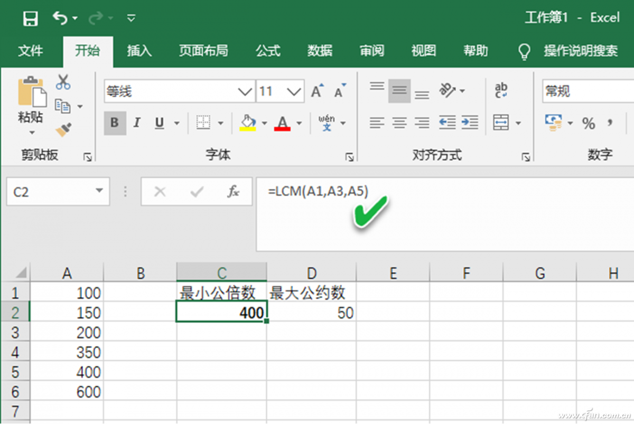This screenshot has height=424, width=634.
Task: Select column D header
Action: point(312,272)
